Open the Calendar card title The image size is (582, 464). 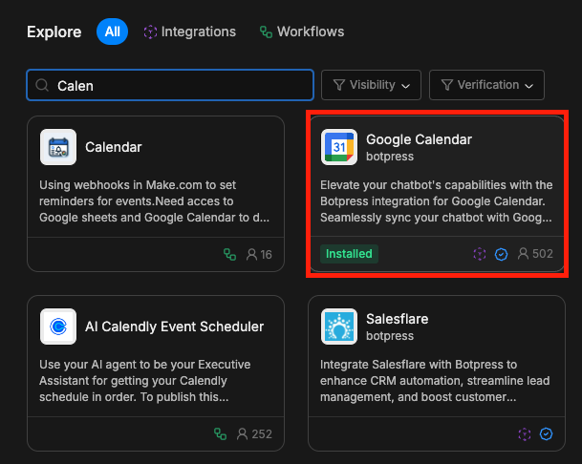click(114, 147)
